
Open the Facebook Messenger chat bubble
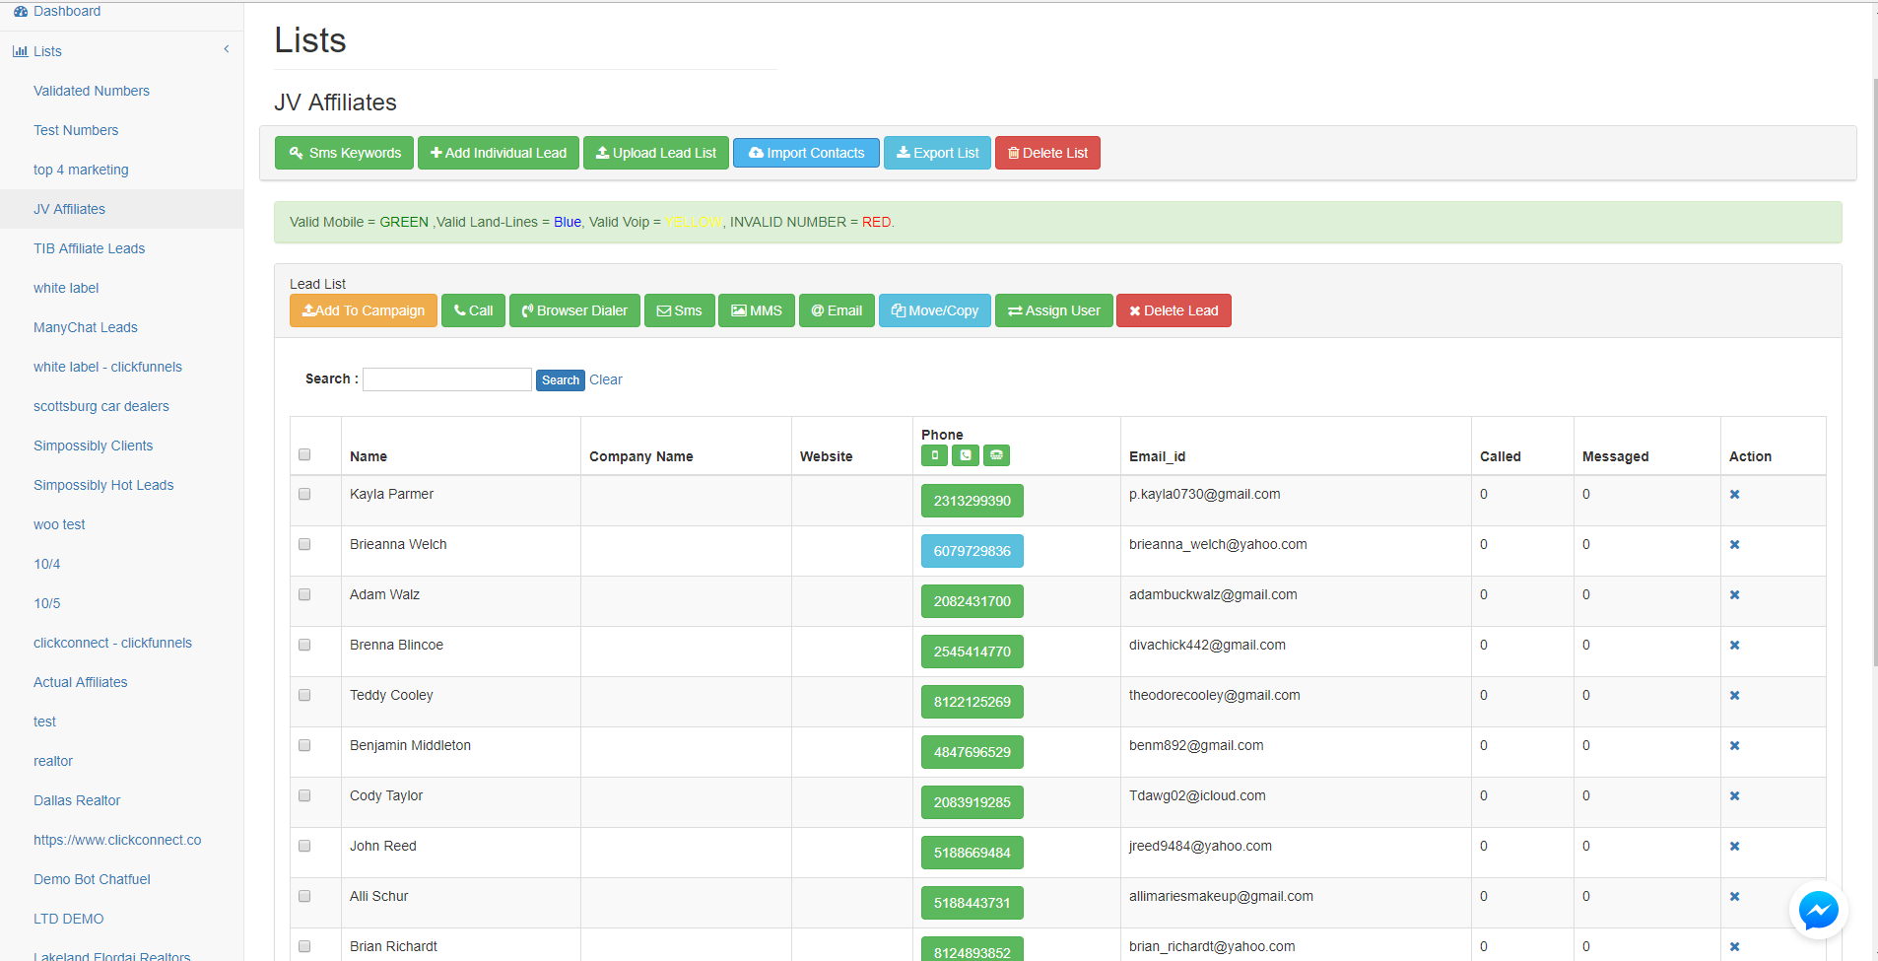pyautogui.click(x=1818, y=910)
